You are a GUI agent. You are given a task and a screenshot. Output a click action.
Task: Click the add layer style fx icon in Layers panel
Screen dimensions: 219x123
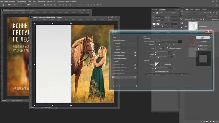204,122
